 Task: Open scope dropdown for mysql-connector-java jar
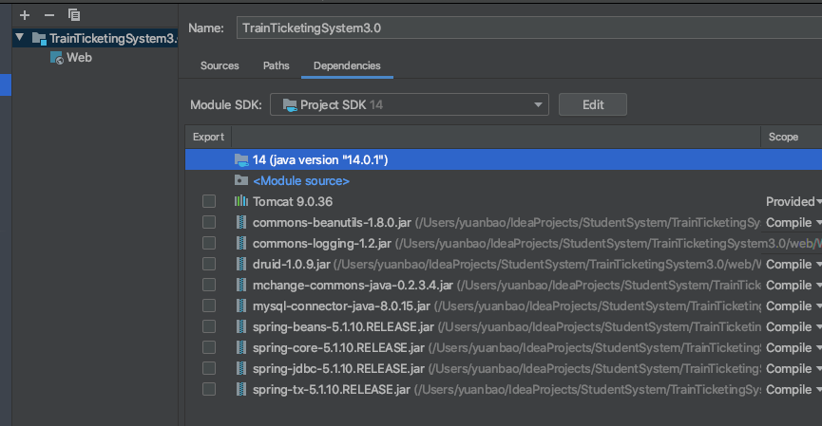(793, 306)
